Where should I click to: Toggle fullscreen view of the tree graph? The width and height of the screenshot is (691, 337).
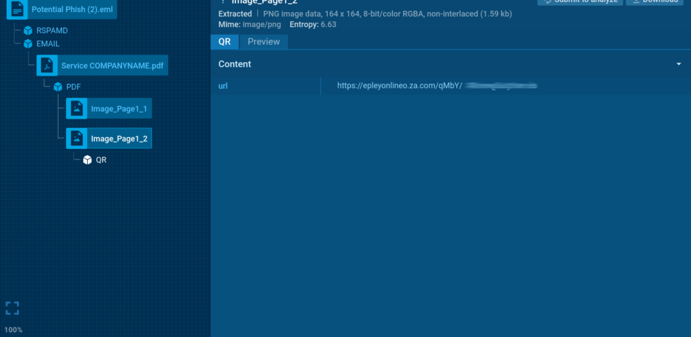(x=12, y=309)
